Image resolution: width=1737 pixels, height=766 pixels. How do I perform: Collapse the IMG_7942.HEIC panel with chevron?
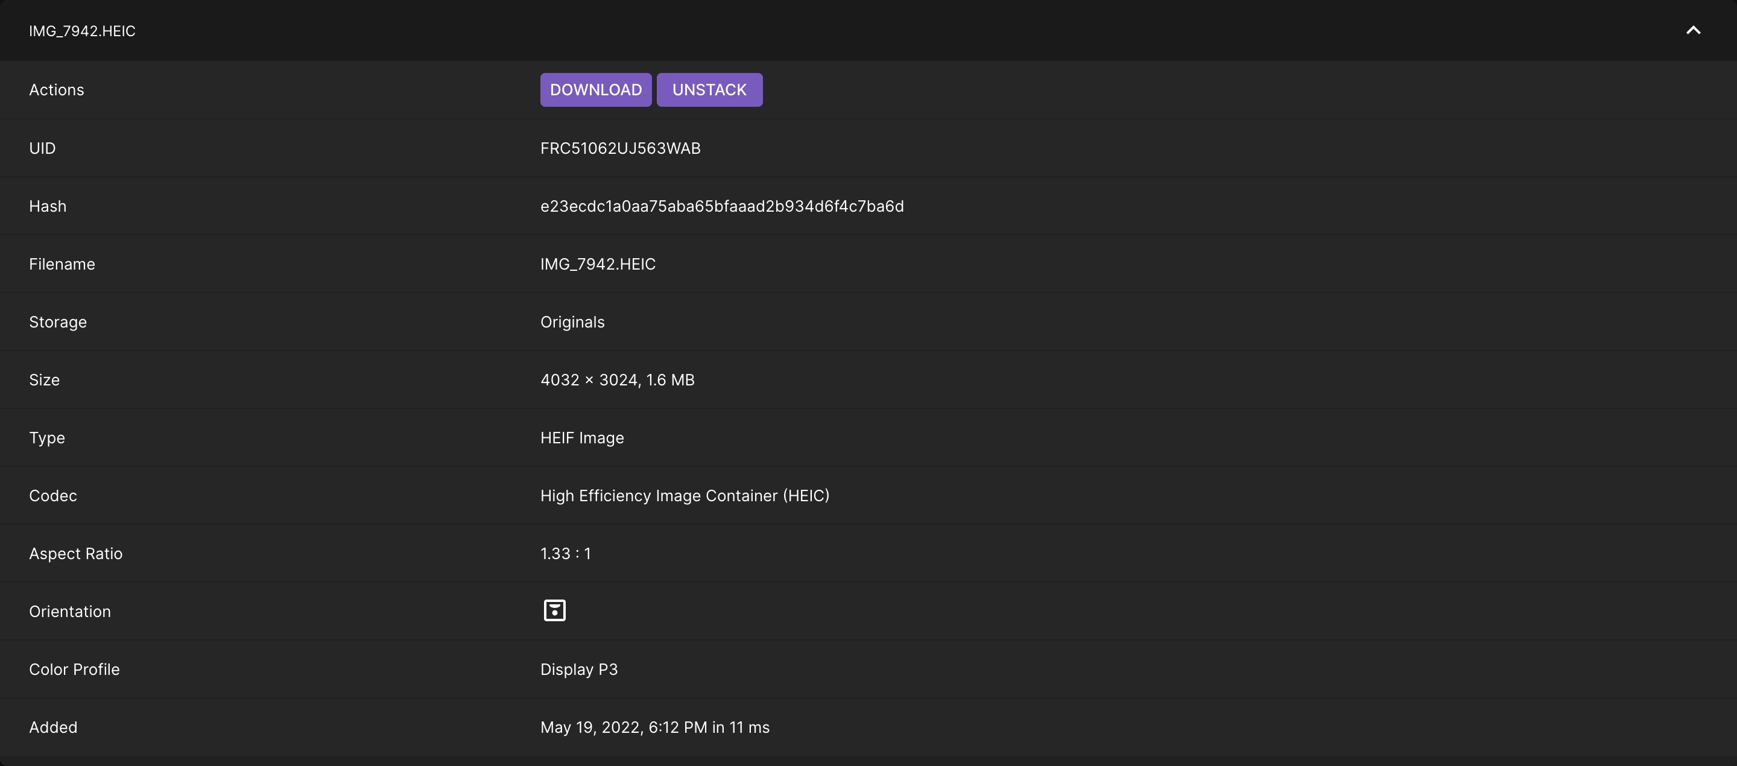1693,30
